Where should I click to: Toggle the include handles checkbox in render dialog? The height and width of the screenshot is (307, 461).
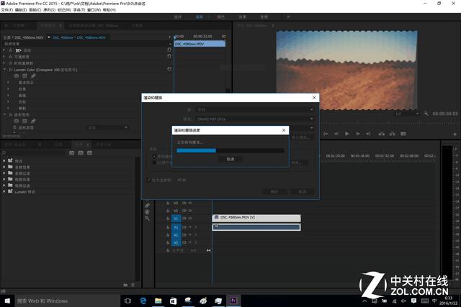[148, 180]
